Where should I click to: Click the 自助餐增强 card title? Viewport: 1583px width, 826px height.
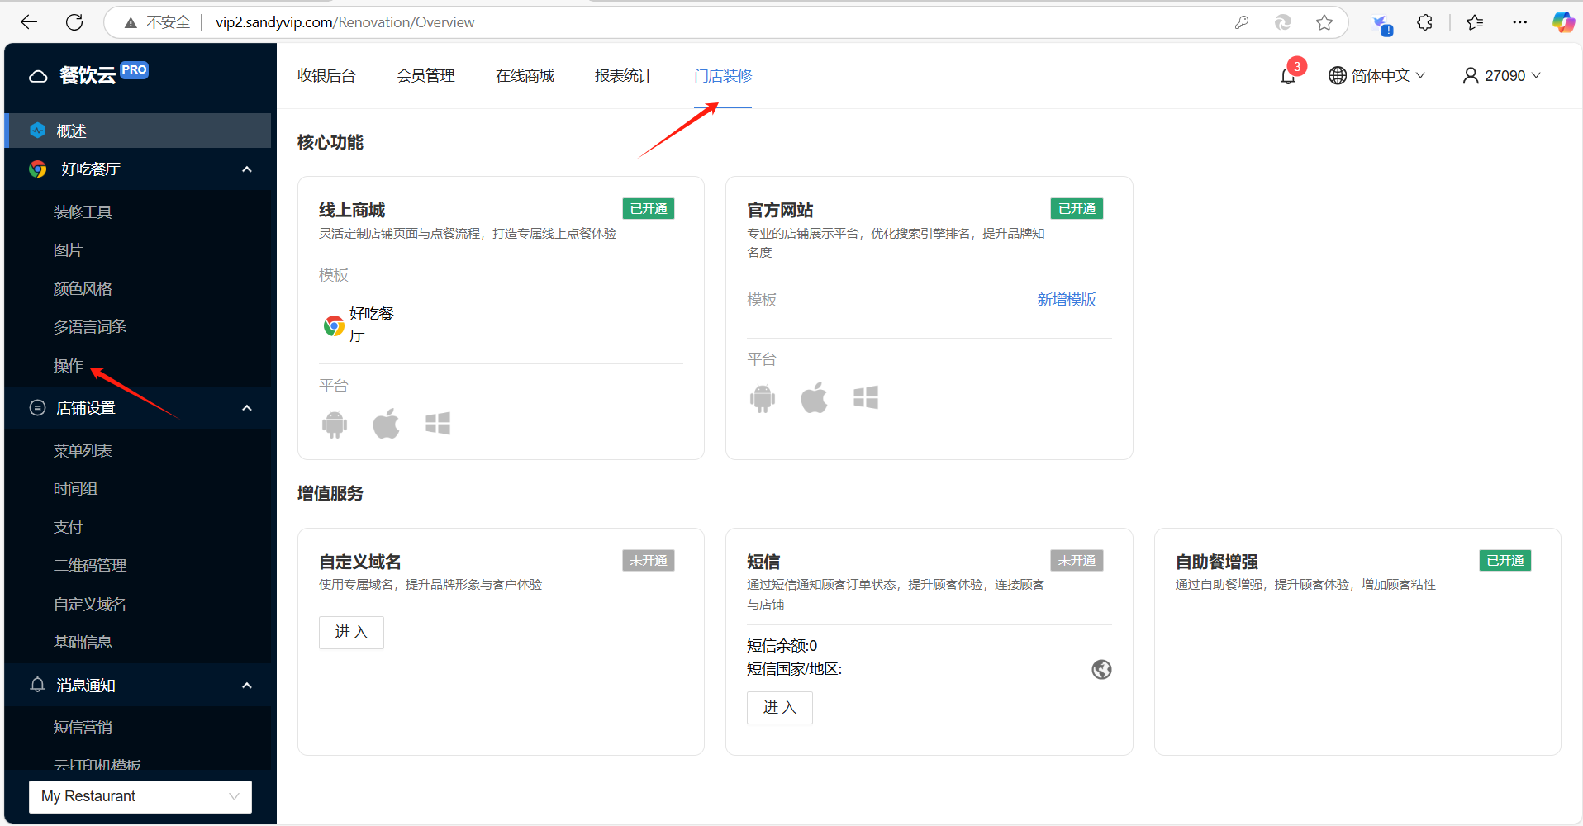pyautogui.click(x=1216, y=563)
